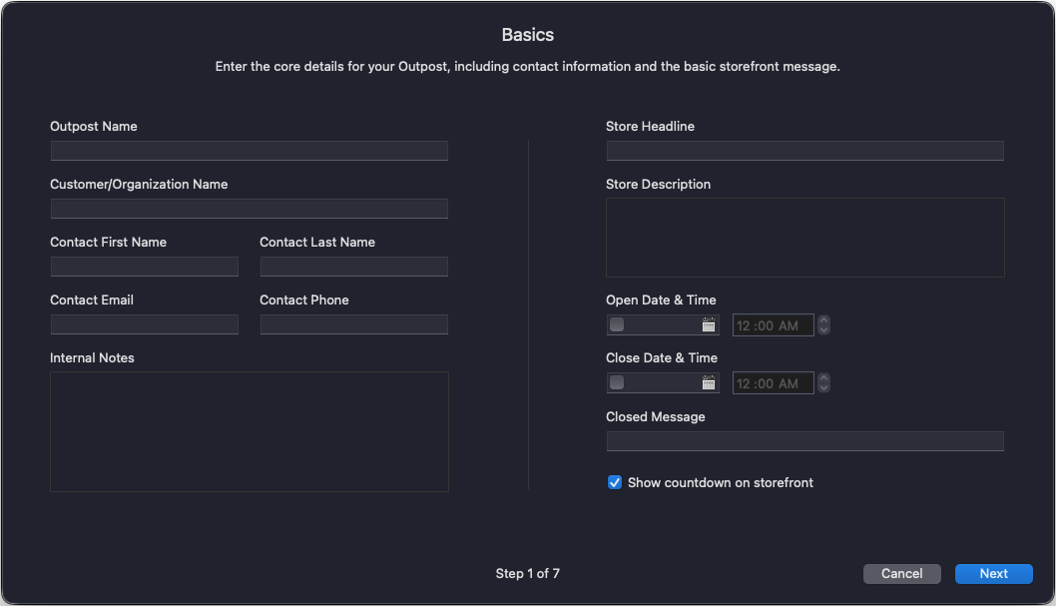Viewport: 1056px width, 606px height.
Task: Focus the Outpost Name field
Action: 249,151
